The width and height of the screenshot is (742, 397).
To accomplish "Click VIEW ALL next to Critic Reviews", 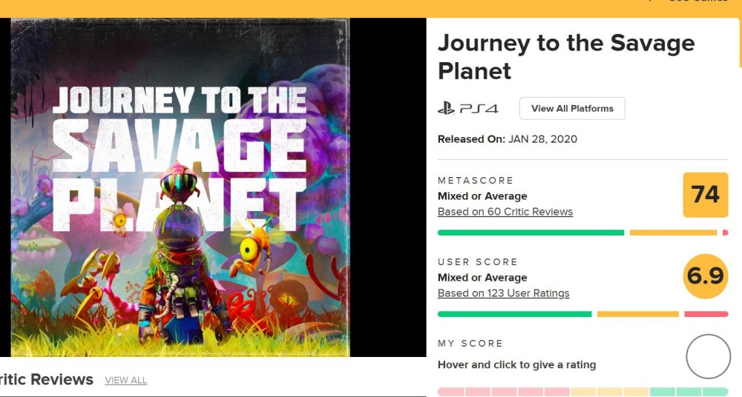I will tap(126, 381).
